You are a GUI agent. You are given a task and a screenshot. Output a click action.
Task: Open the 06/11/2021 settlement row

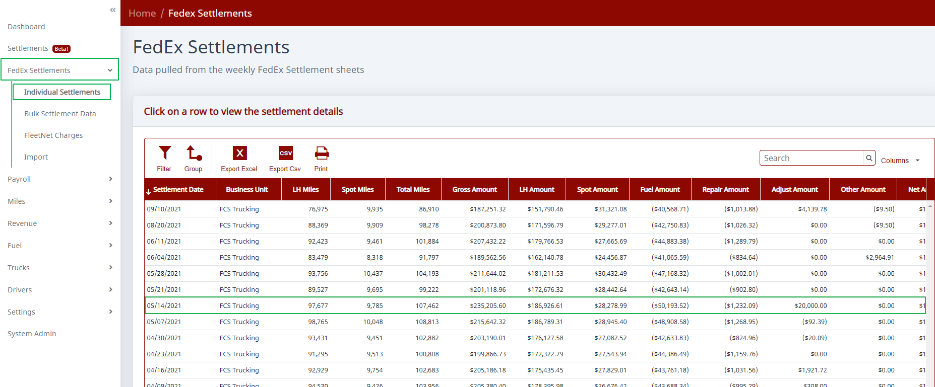pos(535,241)
